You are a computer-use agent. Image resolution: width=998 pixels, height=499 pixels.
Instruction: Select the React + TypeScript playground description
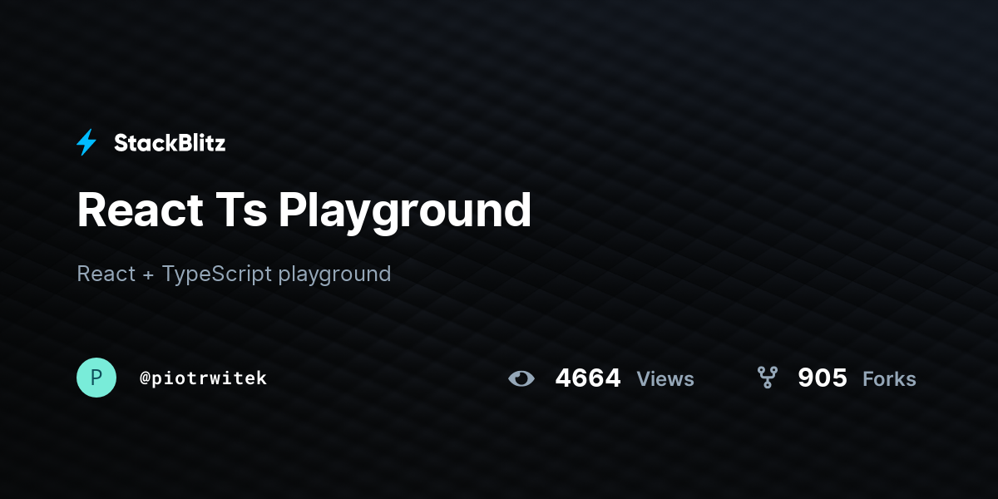(x=234, y=274)
